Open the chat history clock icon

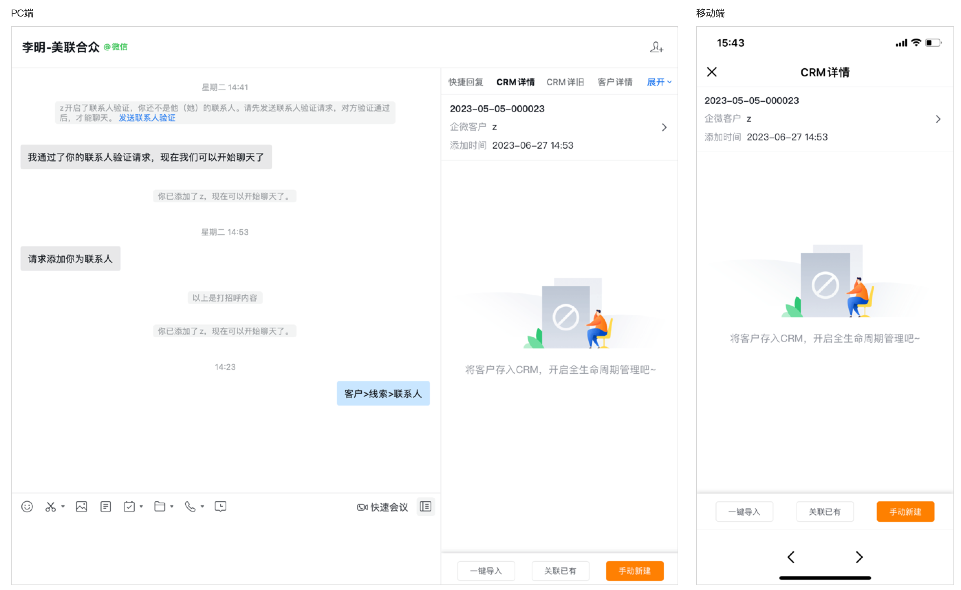click(220, 506)
